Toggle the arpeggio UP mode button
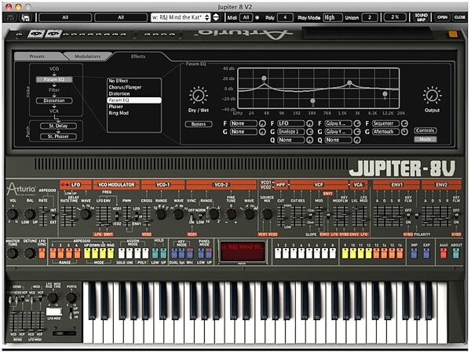Screen dimensions: 471x353 (87, 253)
